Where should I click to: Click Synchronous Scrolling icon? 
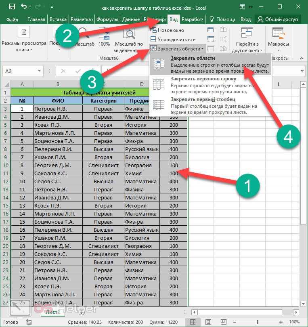[223, 40]
